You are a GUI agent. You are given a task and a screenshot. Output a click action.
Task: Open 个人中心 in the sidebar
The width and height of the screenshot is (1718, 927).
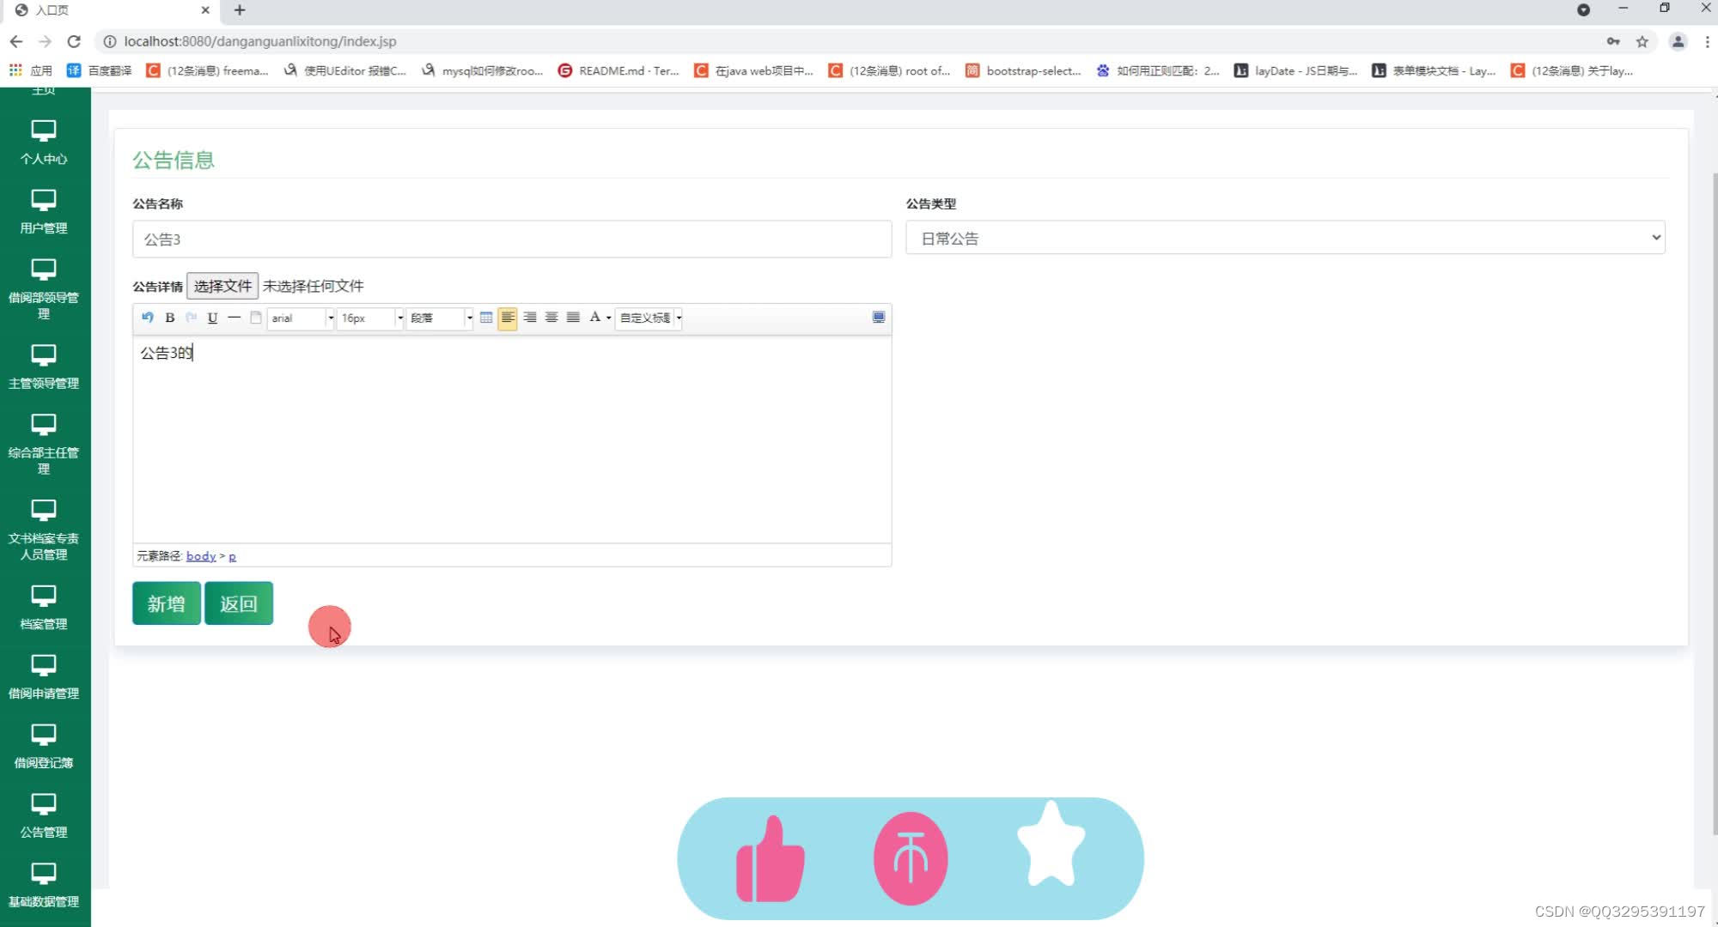click(x=44, y=142)
